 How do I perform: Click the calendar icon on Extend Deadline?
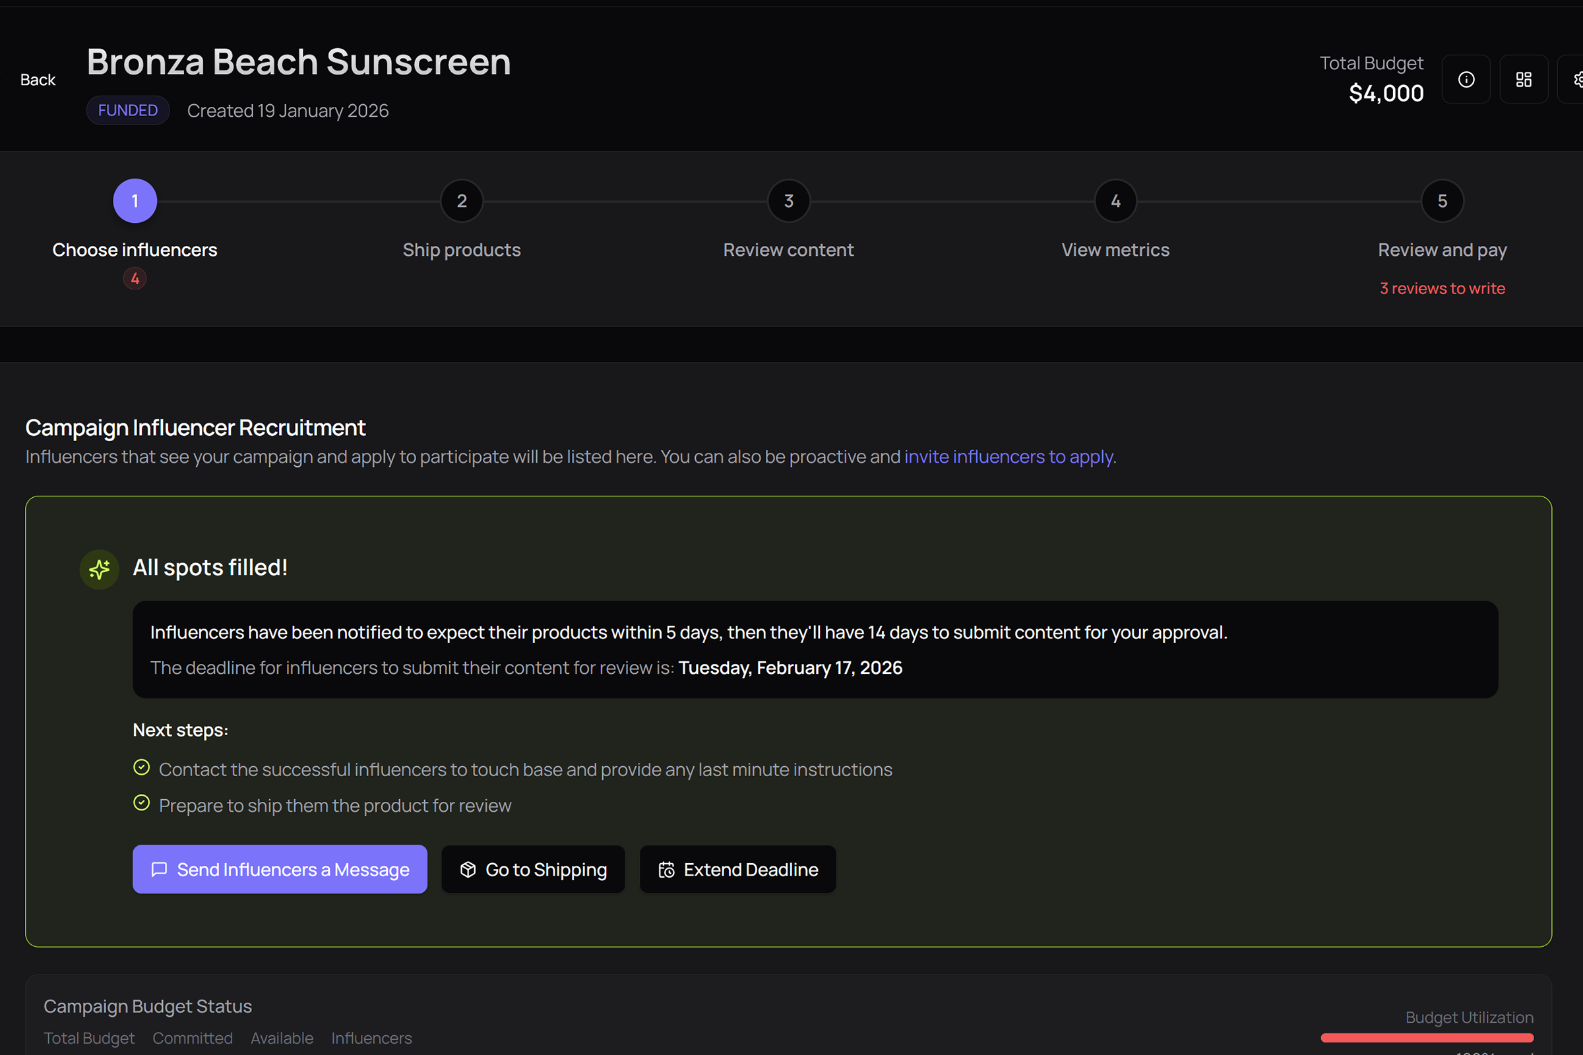[667, 869]
